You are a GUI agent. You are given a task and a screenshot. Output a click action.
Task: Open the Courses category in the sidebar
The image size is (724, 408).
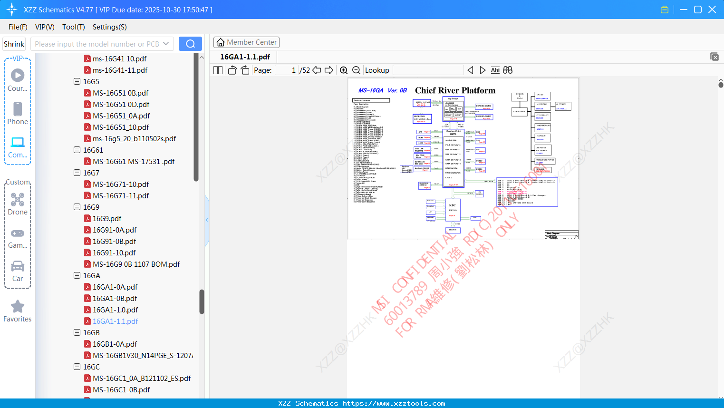pyautogui.click(x=18, y=80)
